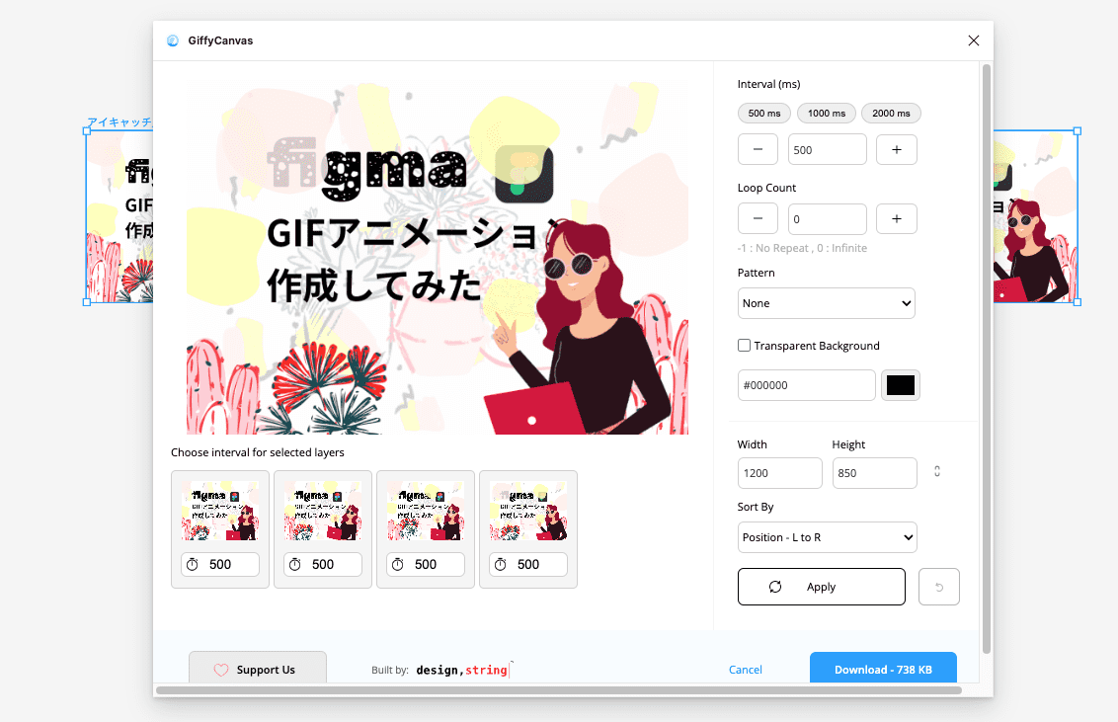Click the Width input field
The image size is (1118, 722).
(779, 473)
